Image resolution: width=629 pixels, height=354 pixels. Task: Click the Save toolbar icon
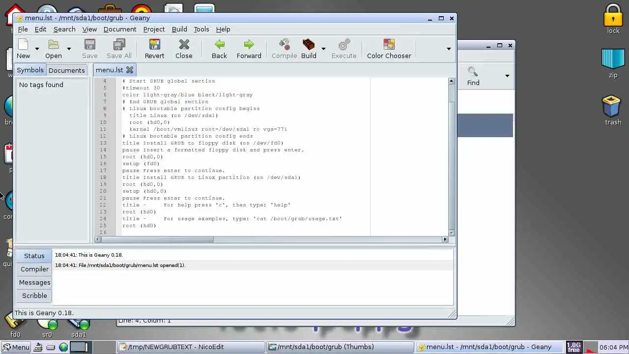(x=89, y=45)
